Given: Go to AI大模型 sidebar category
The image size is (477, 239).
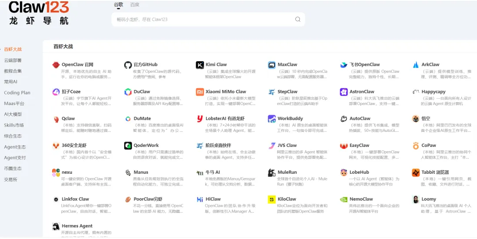Looking at the screenshot, I should click(13, 114).
